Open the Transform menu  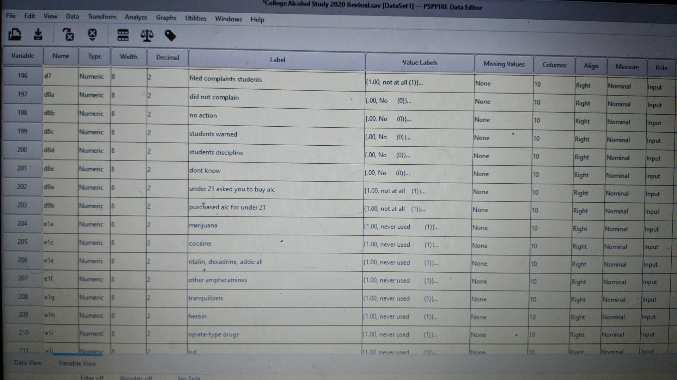[x=102, y=17]
